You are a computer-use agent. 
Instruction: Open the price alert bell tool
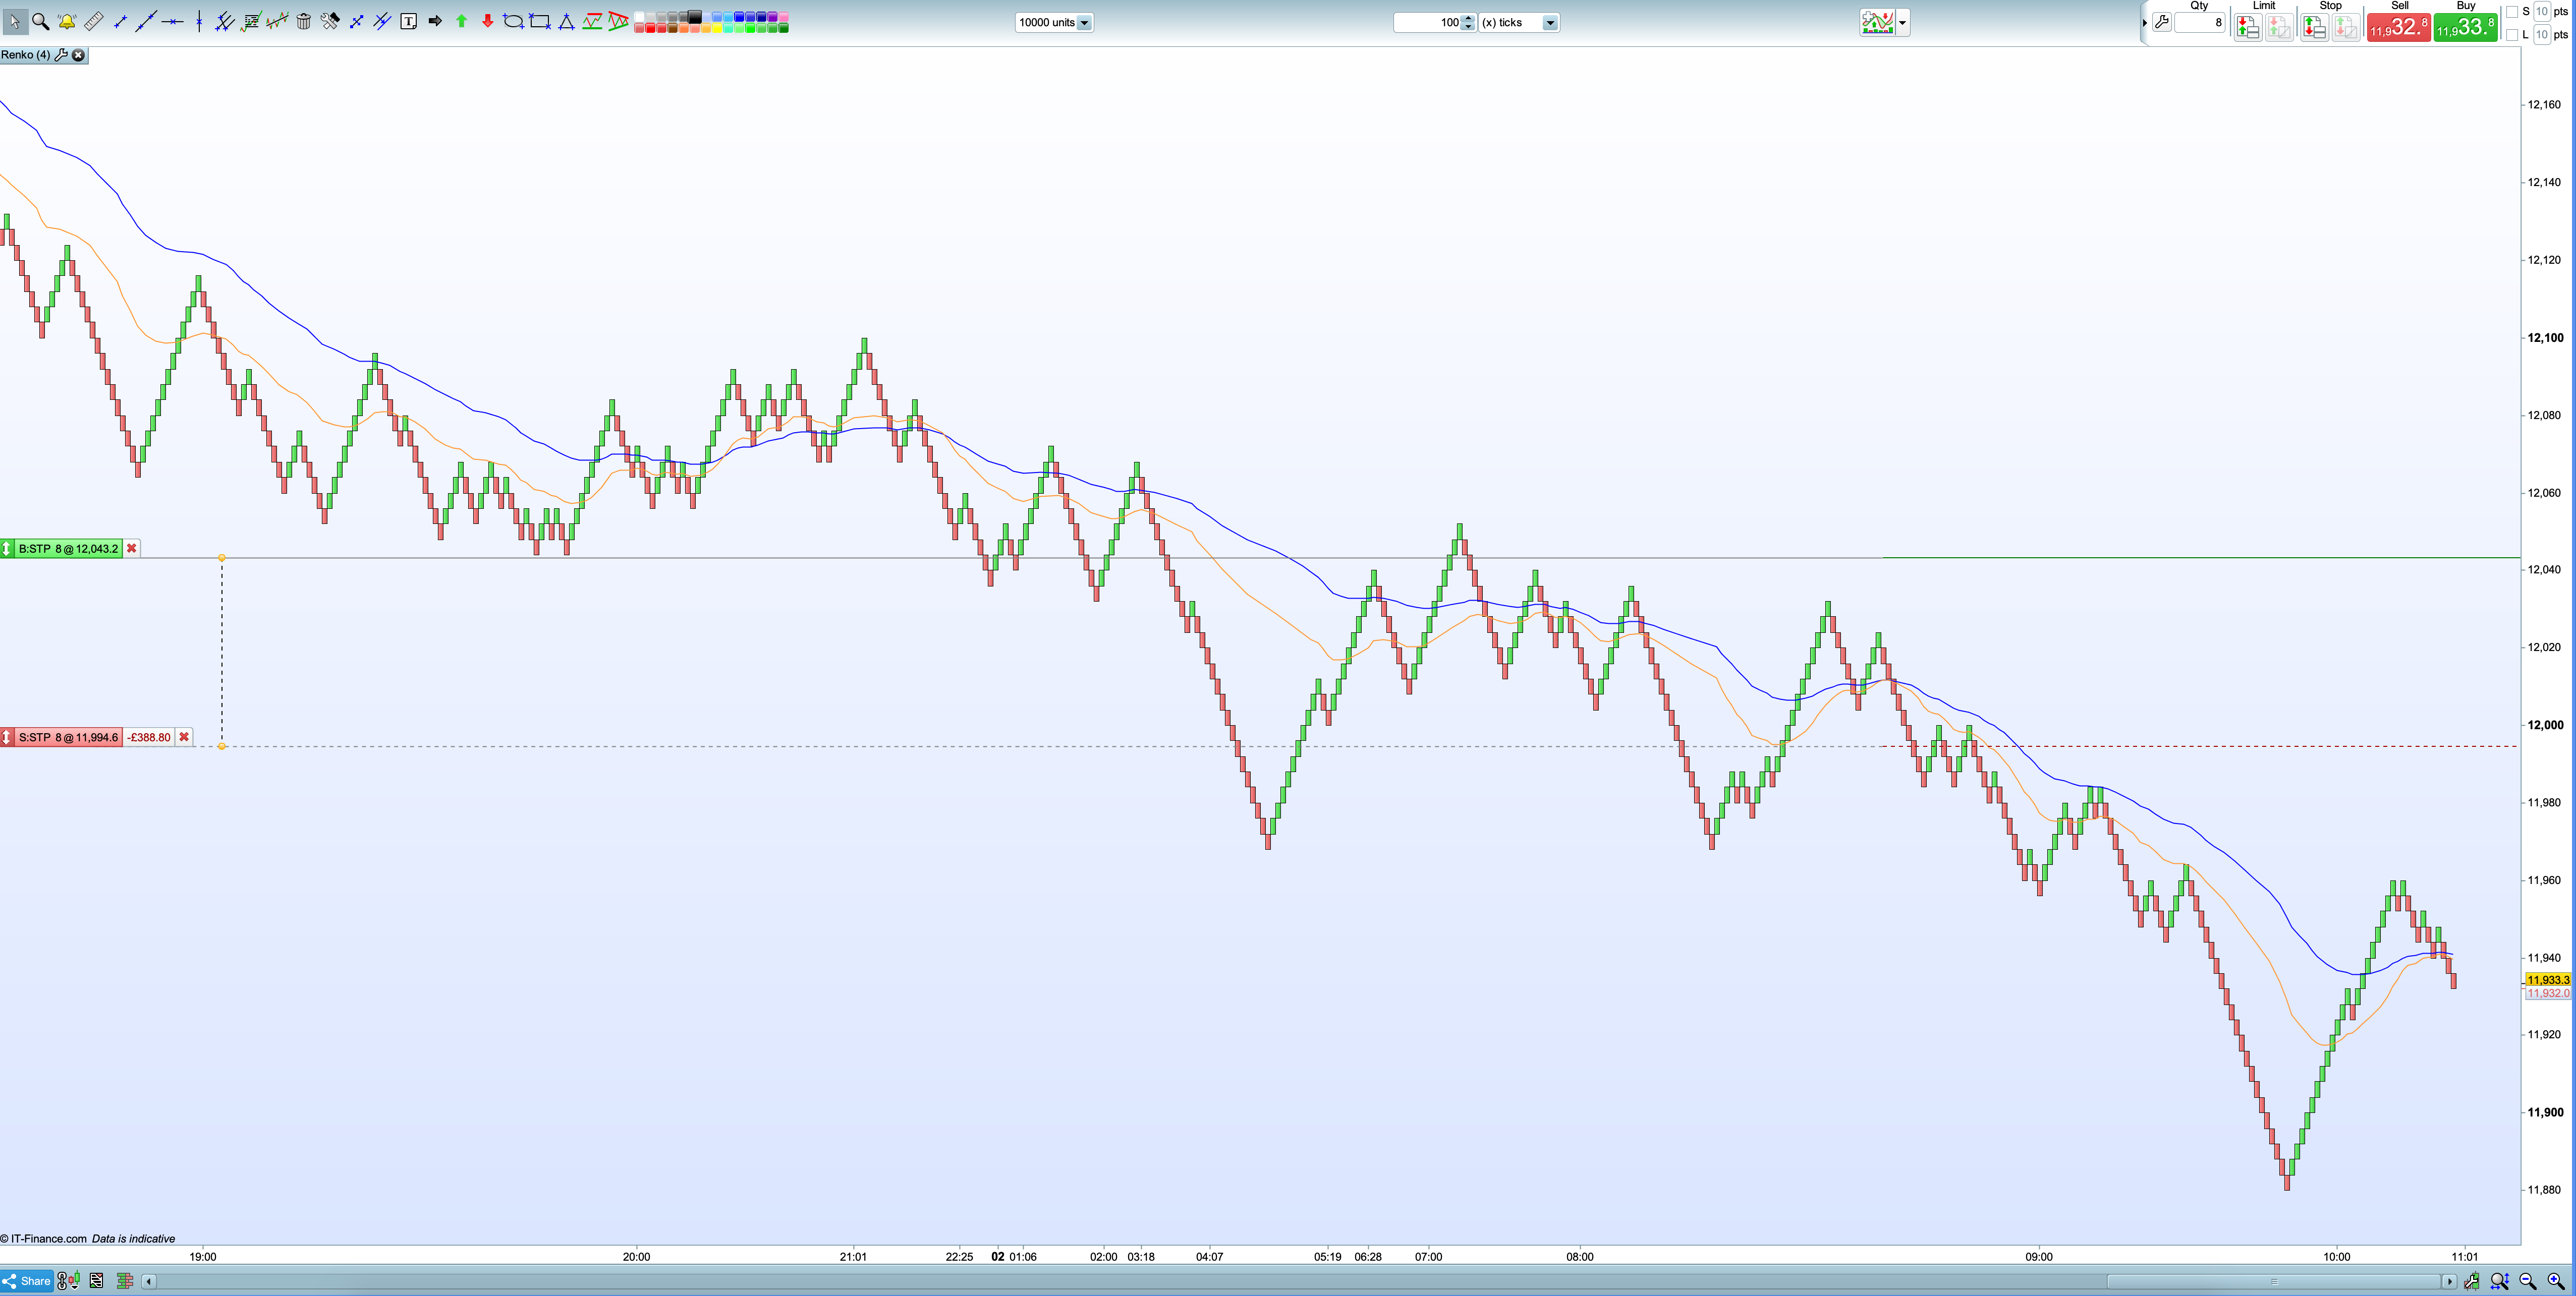(67, 21)
